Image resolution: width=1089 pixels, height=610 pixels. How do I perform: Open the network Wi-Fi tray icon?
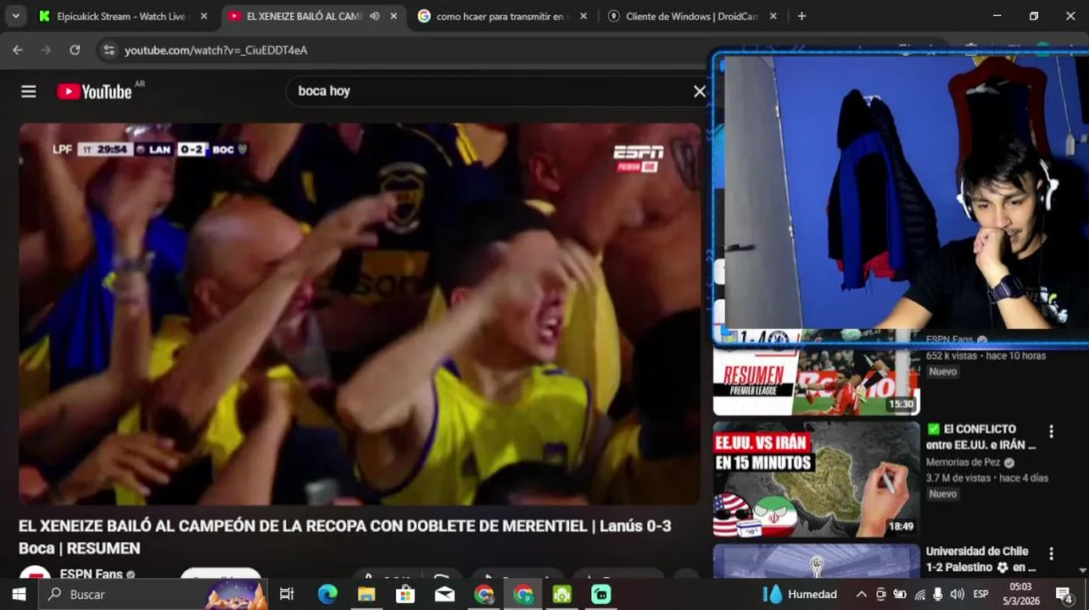920,595
